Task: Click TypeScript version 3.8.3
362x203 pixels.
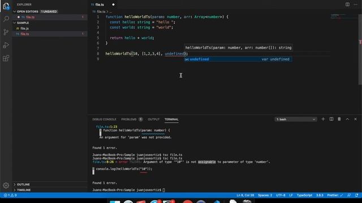Action: pyautogui.click(x=320, y=195)
